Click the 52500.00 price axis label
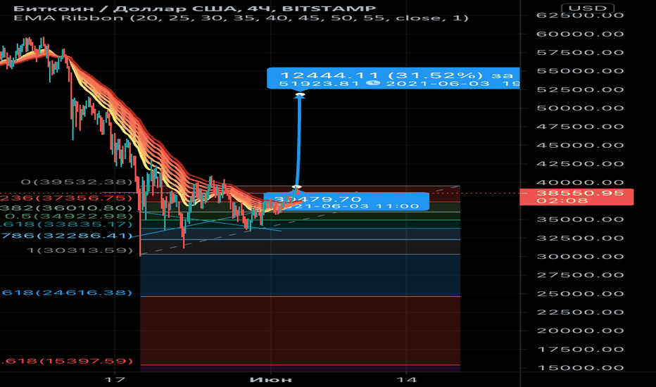656x387 pixels. [x=580, y=89]
